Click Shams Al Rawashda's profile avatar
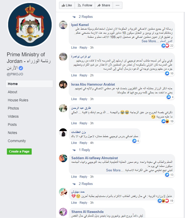185x218 pixels. 63,212
